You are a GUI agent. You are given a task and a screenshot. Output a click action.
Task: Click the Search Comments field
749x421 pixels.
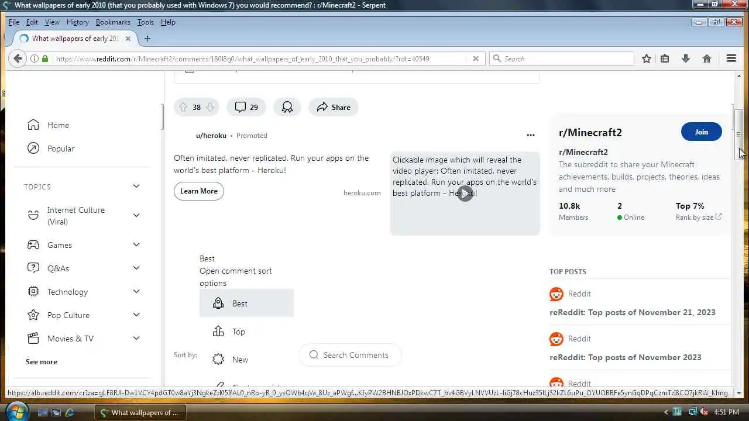pyautogui.click(x=350, y=355)
